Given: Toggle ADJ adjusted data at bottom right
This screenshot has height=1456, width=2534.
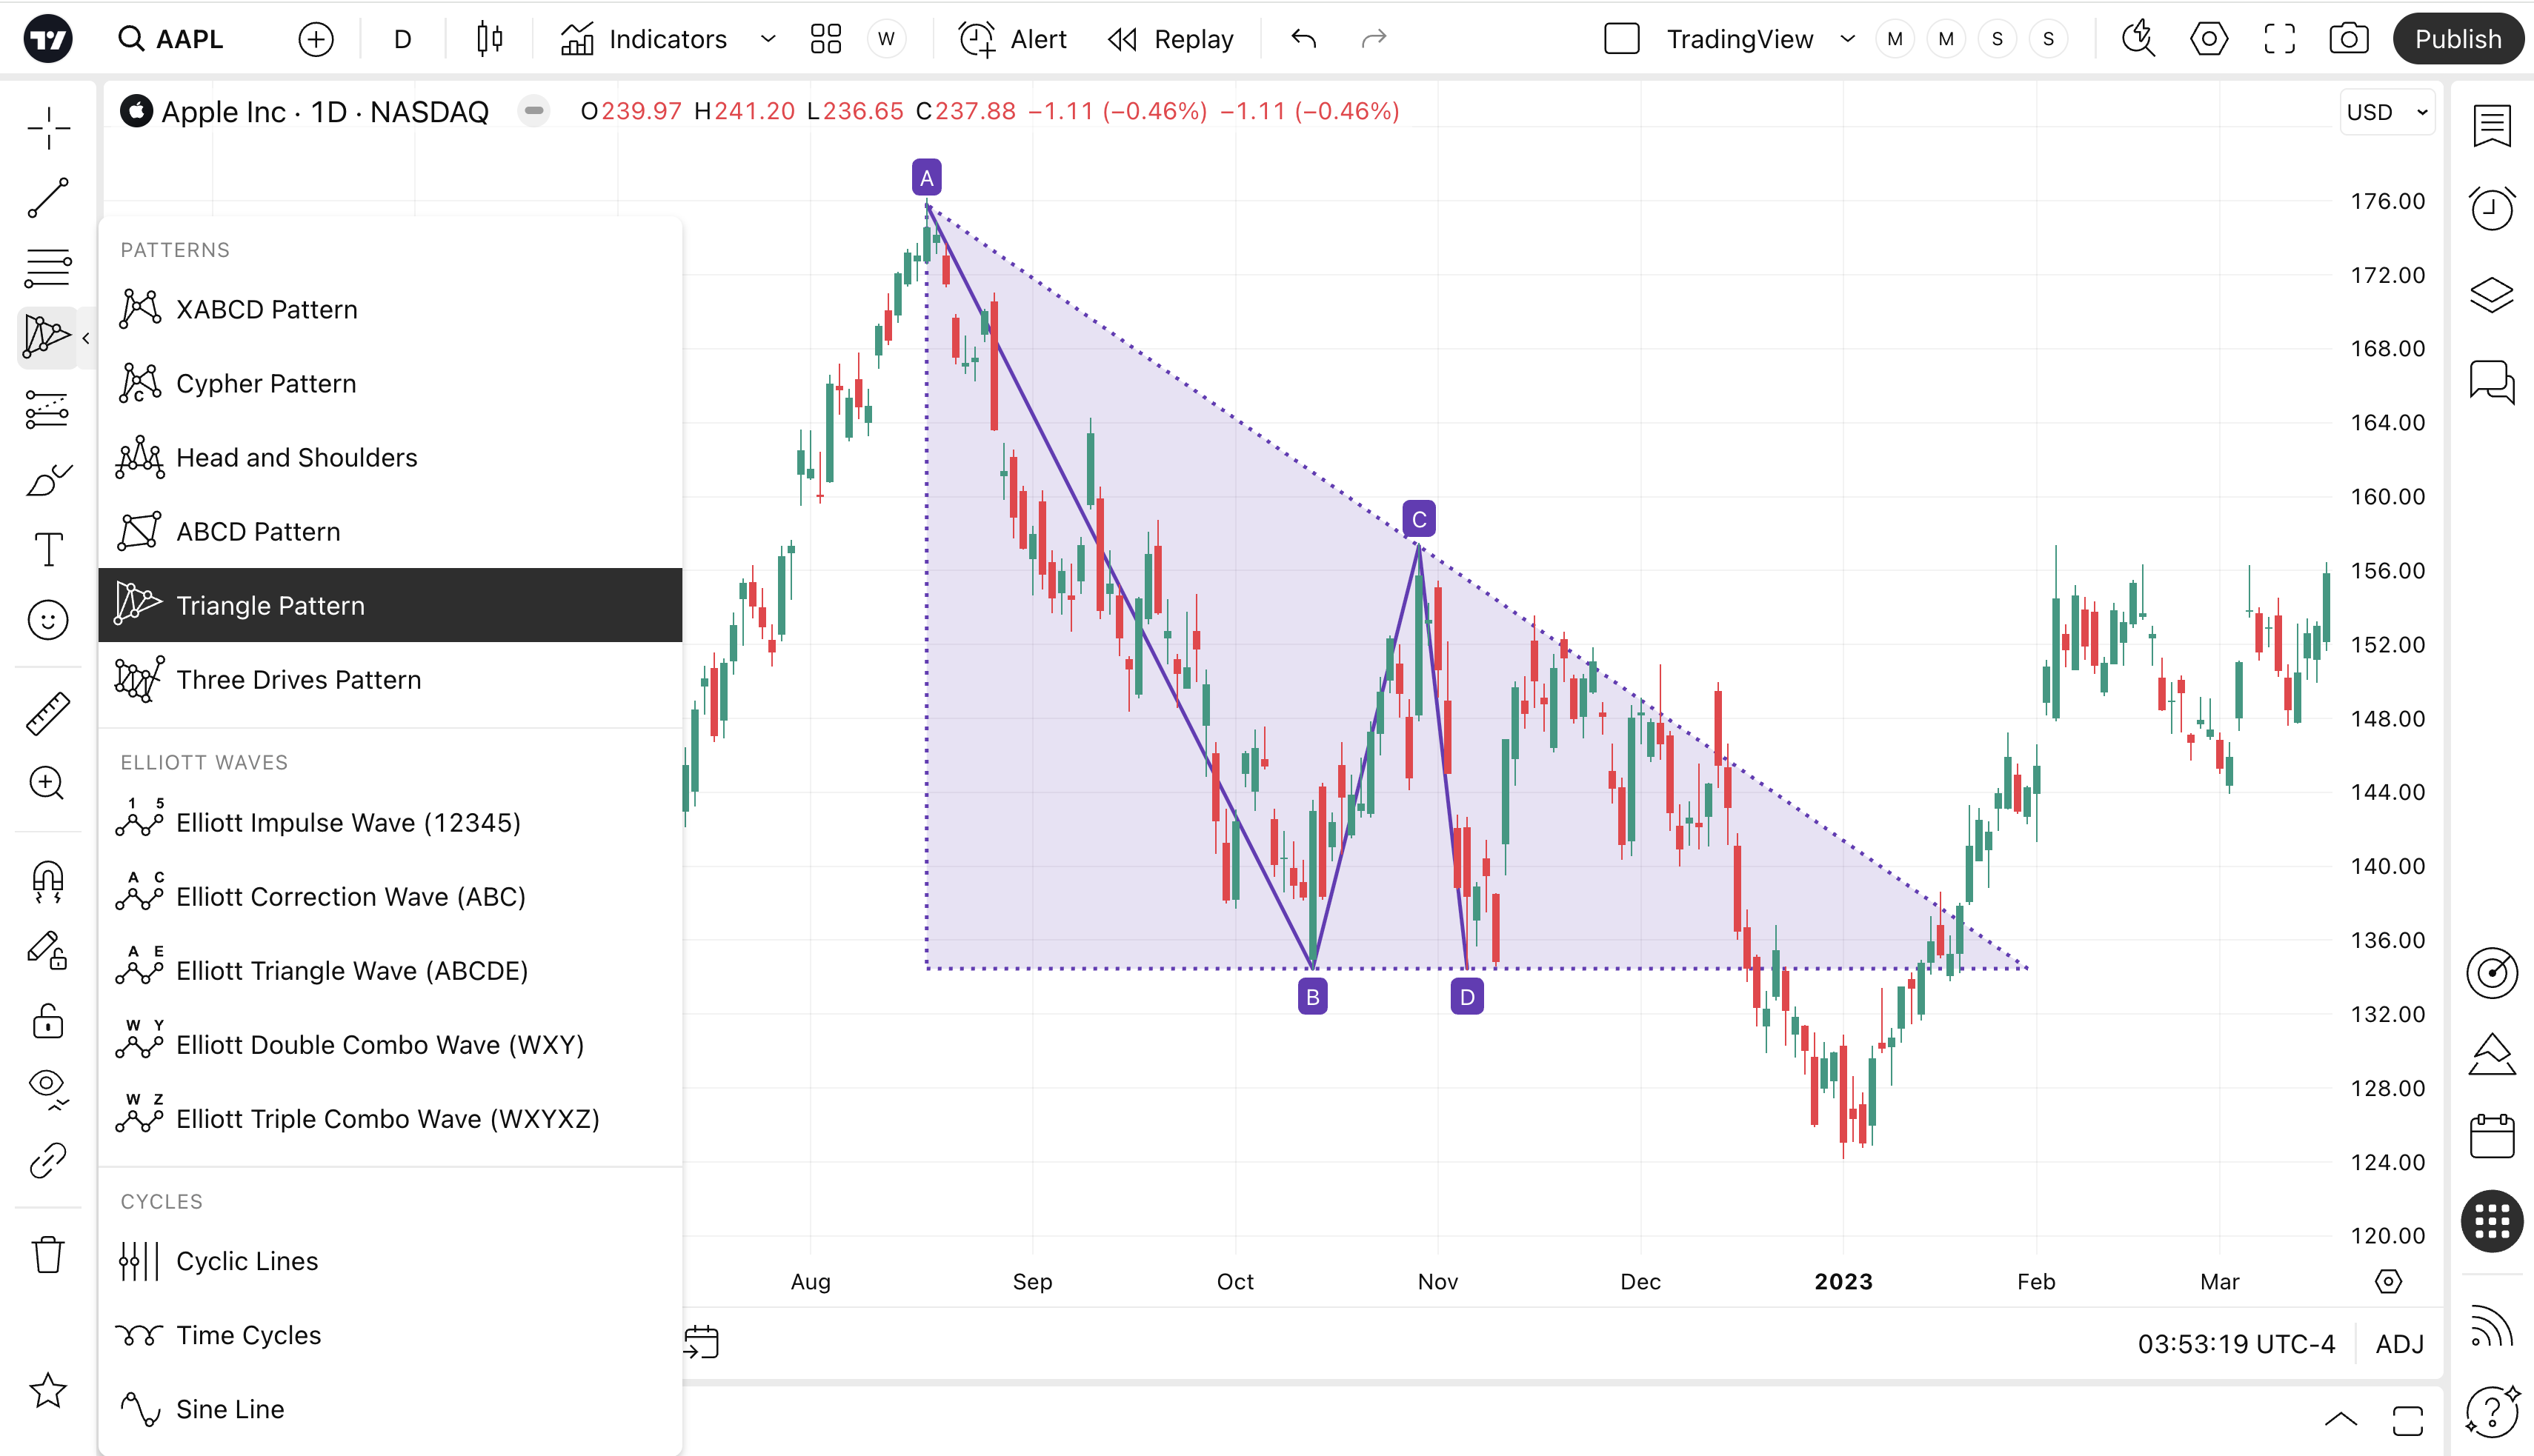Looking at the screenshot, I should 2399,1343.
